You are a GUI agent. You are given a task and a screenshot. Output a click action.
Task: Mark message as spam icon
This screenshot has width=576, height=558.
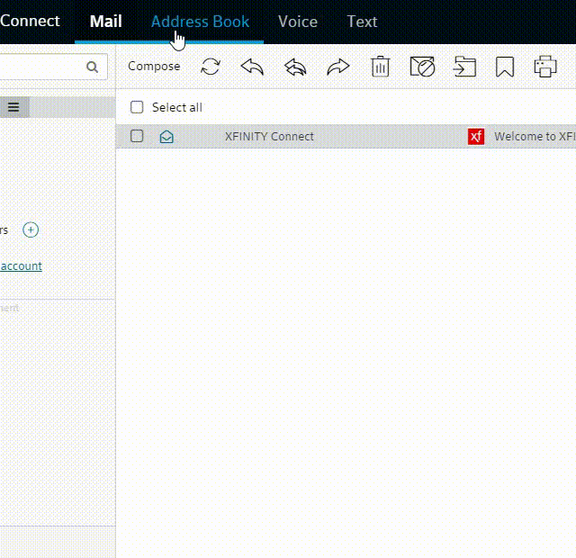422,67
